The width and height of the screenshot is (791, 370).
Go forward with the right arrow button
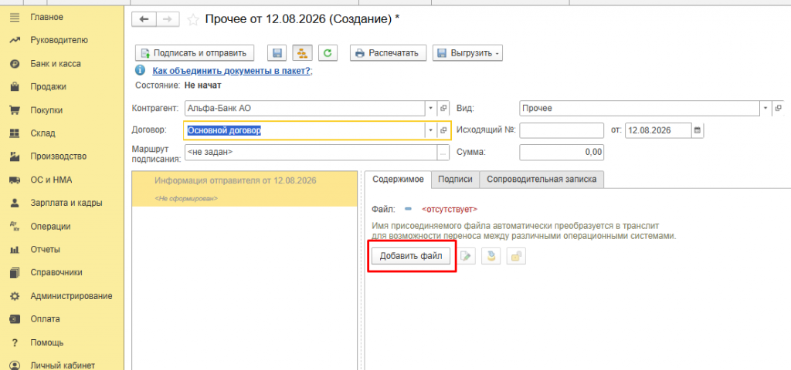[x=168, y=19]
